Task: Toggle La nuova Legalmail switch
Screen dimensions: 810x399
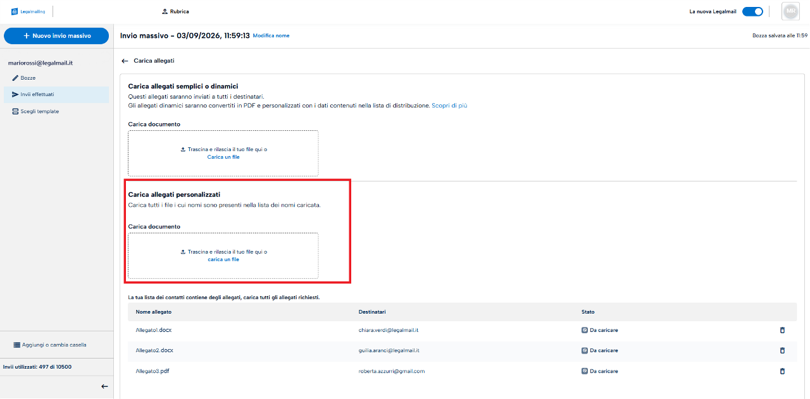Action: 752,11
